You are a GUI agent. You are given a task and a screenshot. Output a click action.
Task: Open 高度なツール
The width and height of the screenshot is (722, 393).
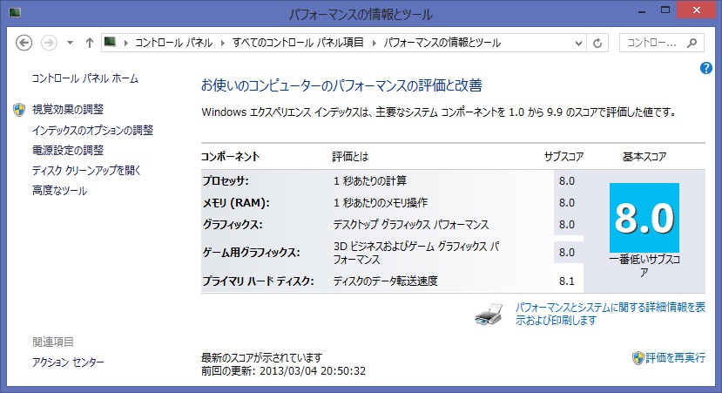[59, 190]
